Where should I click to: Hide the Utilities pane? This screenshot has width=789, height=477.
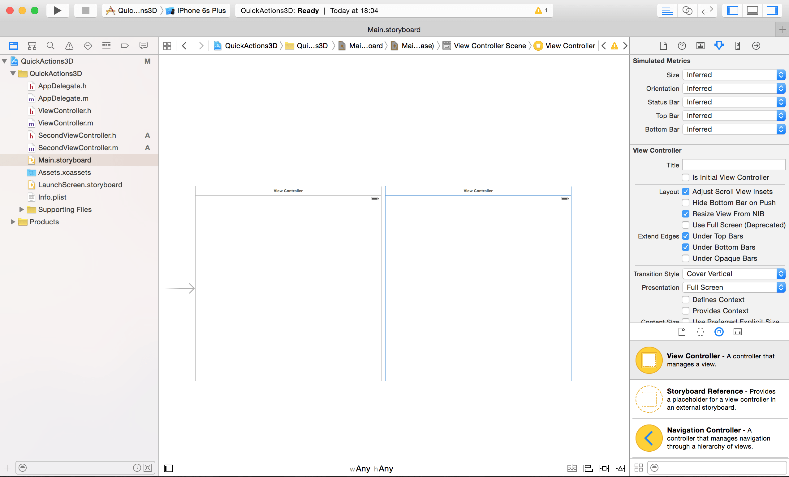pos(772,11)
